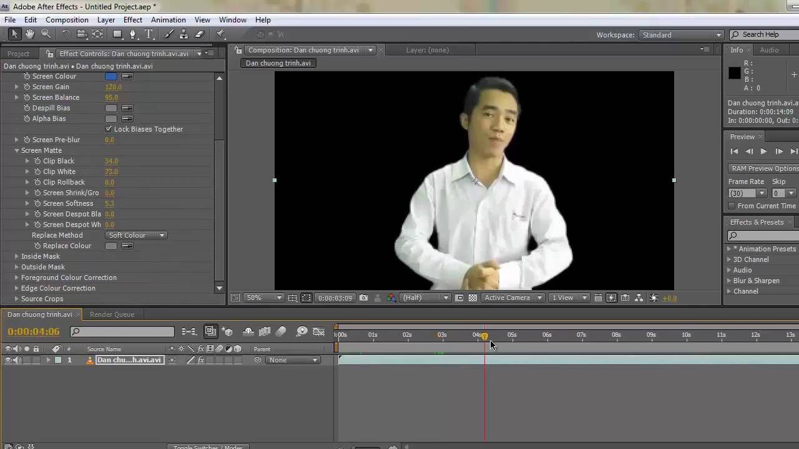Open the Graph Editor in timeline
Viewport: 799px width, 449px height.
pyautogui.click(x=318, y=332)
